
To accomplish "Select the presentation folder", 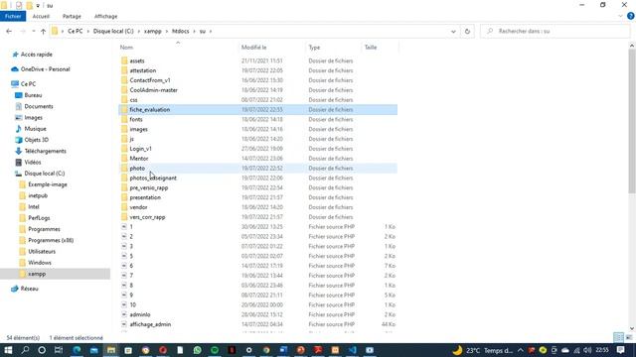I will point(145,197).
